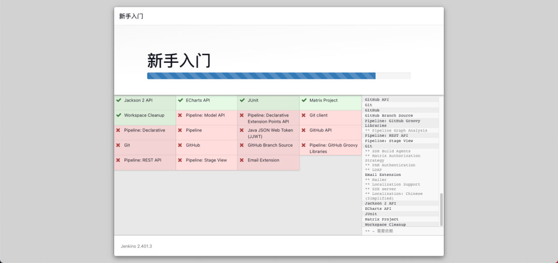
Task: Click 'Jackson 2 API' name in plugin grid
Action: pos(138,100)
